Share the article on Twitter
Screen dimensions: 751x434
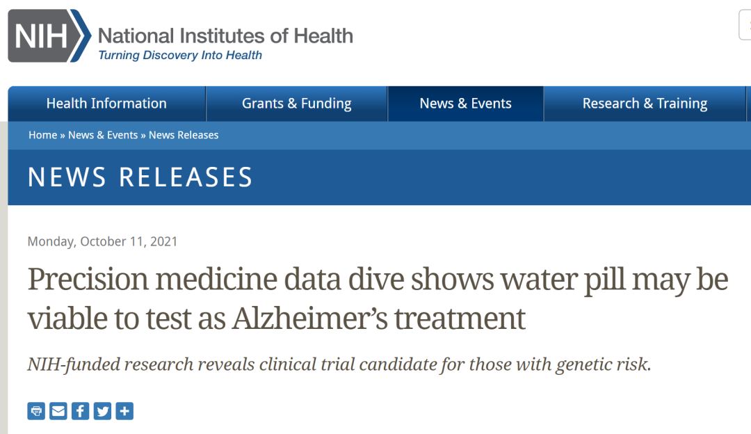click(x=103, y=411)
